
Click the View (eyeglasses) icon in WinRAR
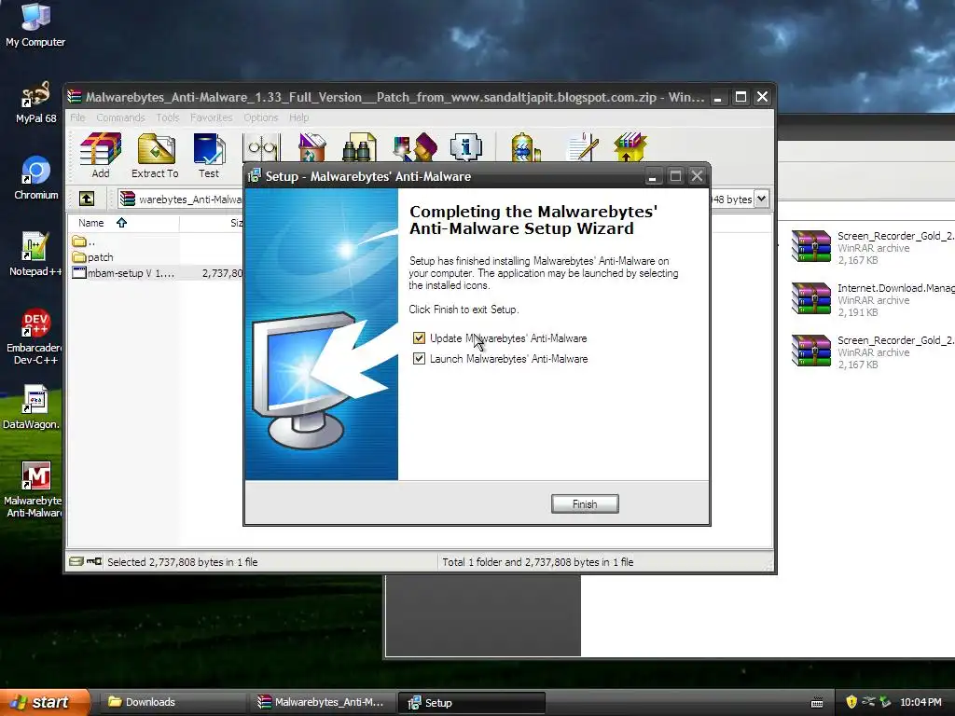pos(262,148)
